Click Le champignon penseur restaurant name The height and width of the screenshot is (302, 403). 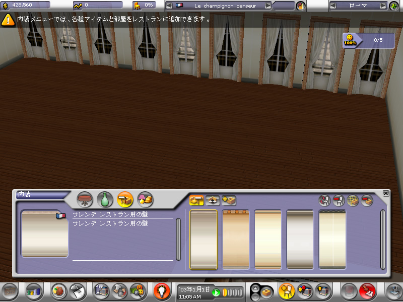225,6
